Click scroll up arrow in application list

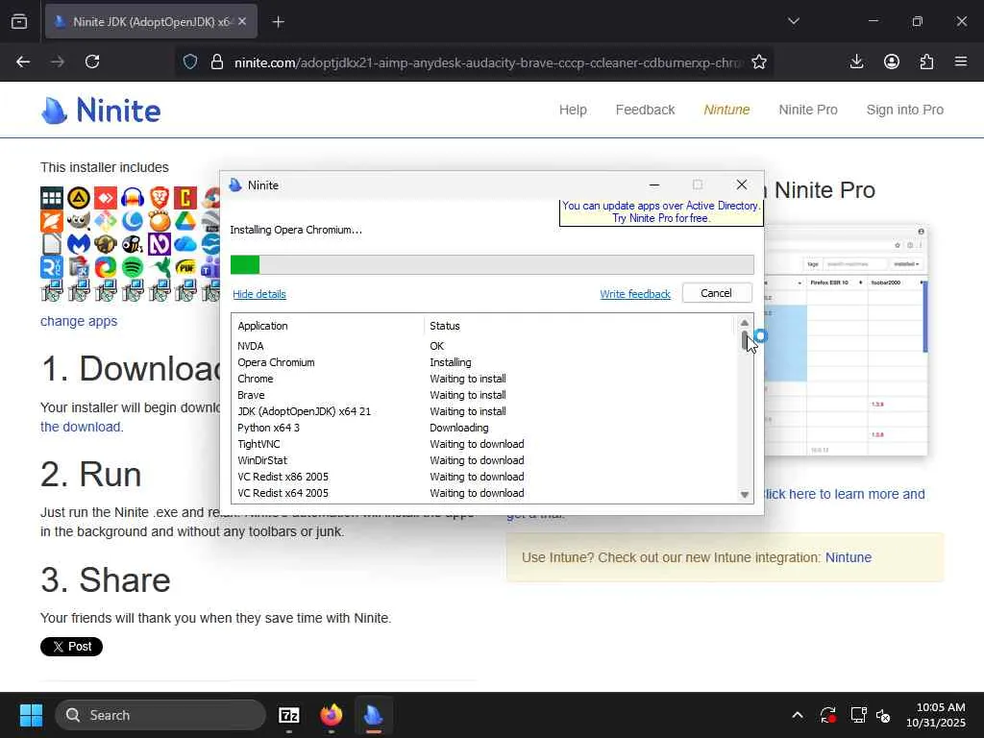pos(745,323)
